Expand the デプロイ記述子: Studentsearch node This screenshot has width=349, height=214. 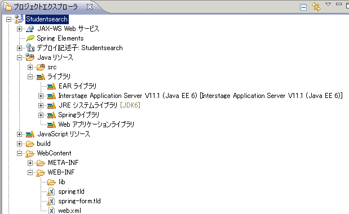click(19, 48)
